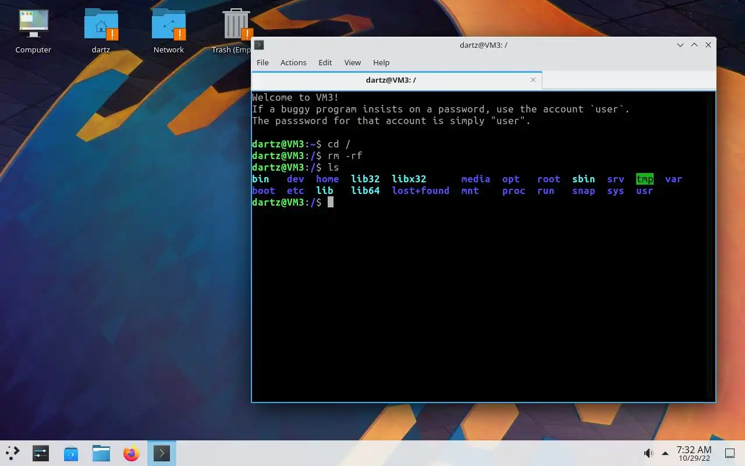This screenshot has width=745, height=466.
Task: Close the Konsole window
Action: coord(708,45)
